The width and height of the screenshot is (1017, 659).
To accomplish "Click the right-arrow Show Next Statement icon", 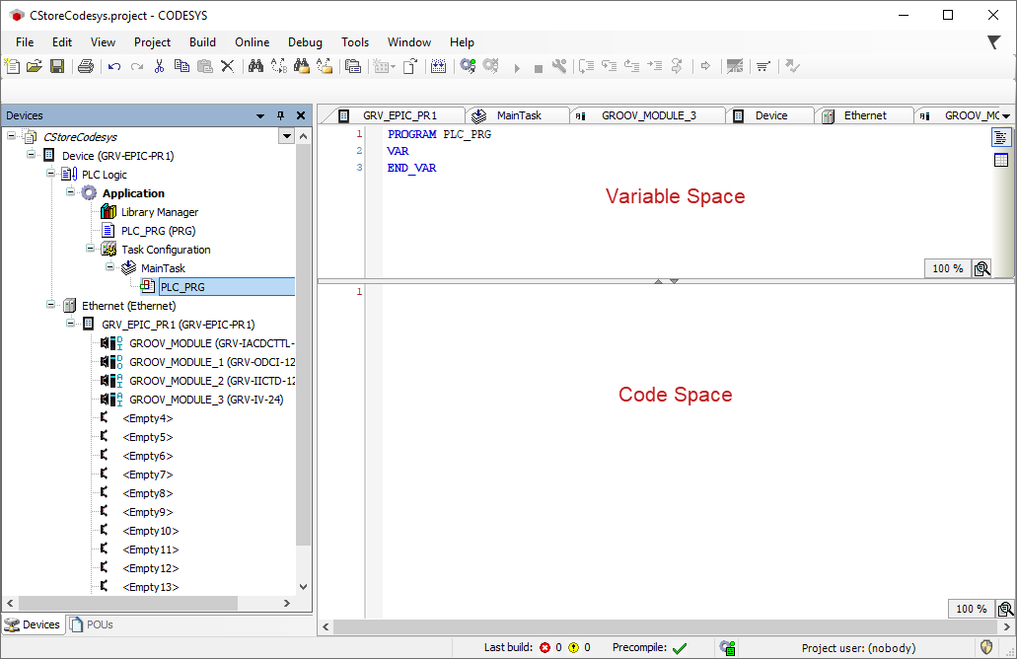I will (x=705, y=66).
